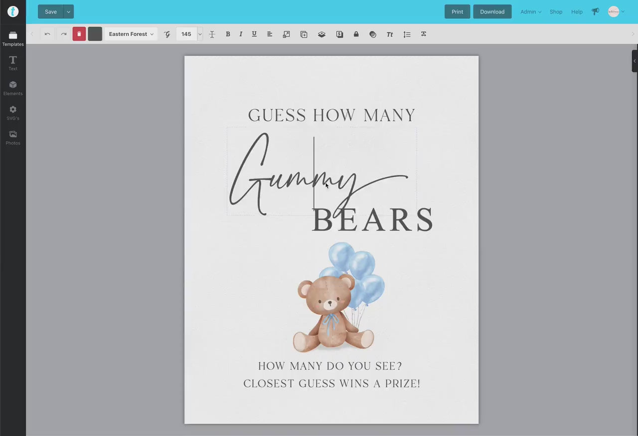Toggle bold formatting
This screenshot has width=638, height=436.
[228, 34]
